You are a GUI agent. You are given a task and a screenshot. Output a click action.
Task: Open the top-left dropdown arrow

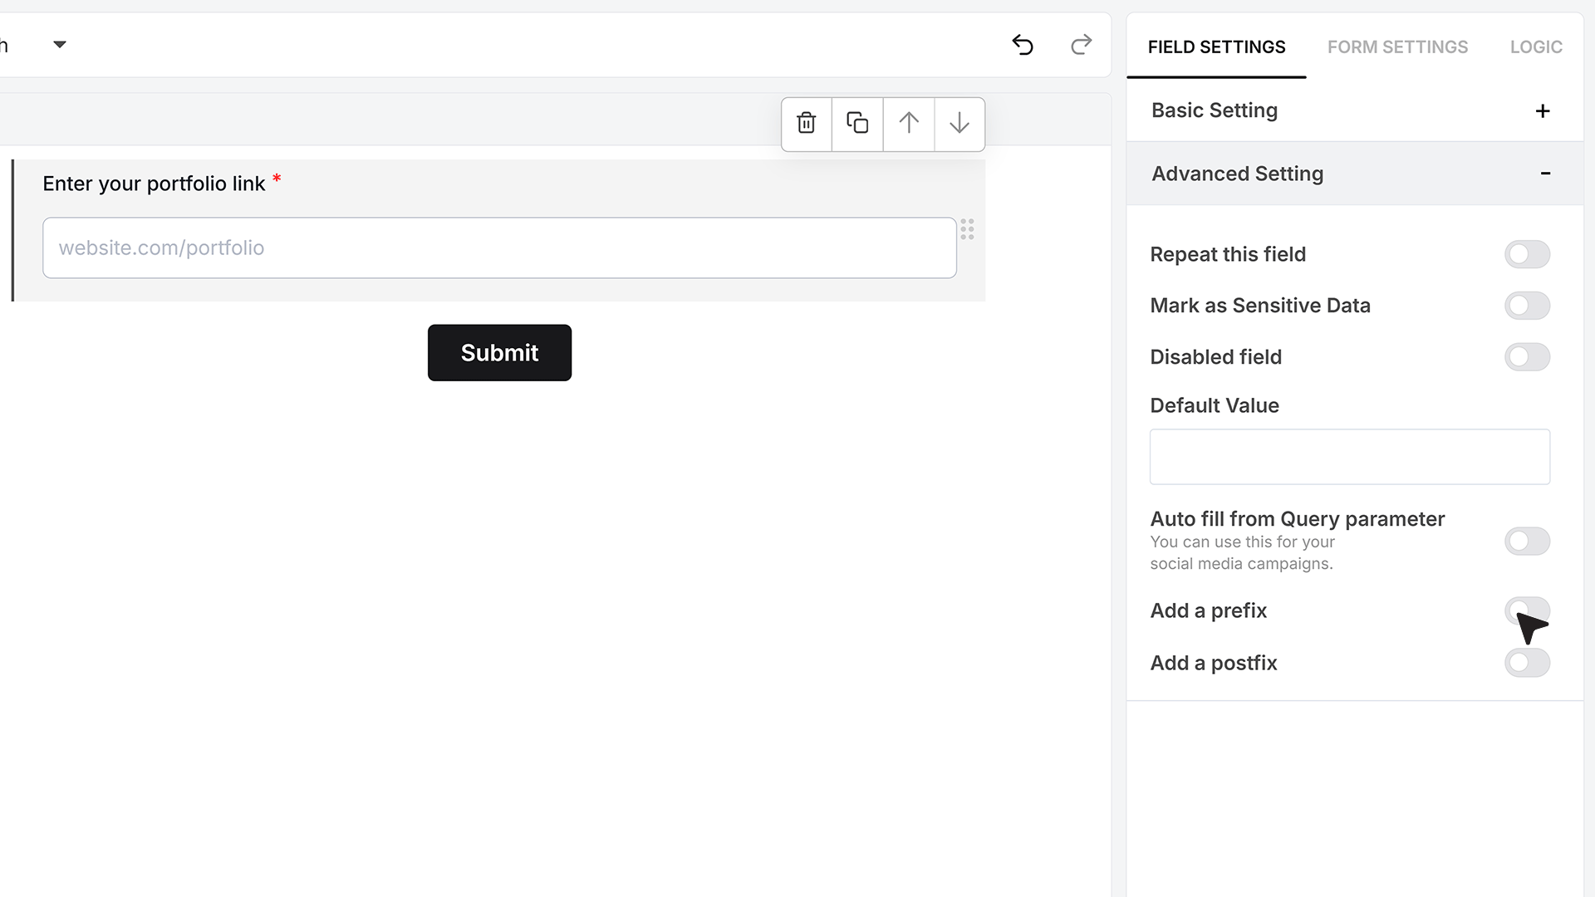coord(60,45)
